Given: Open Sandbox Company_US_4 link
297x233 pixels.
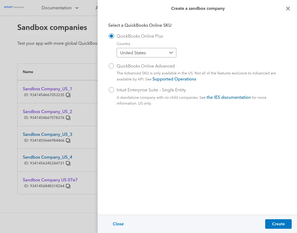Looking at the screenshot, I should click(x=47, y=157).
